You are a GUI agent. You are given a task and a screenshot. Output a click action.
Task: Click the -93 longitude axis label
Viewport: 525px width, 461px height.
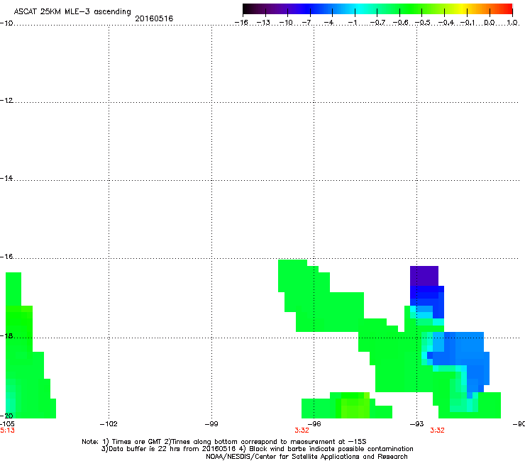[417, 424]
